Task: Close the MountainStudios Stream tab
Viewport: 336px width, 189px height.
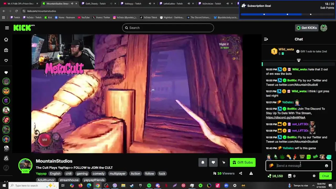Action: [x=76, y=4]
